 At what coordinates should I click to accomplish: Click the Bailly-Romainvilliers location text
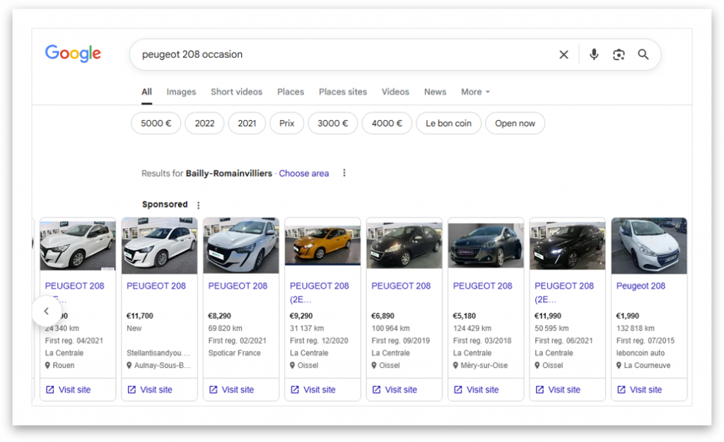click(229, 173)
